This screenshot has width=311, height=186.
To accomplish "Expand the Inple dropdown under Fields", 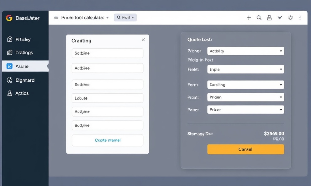I will tap(245, 69).
